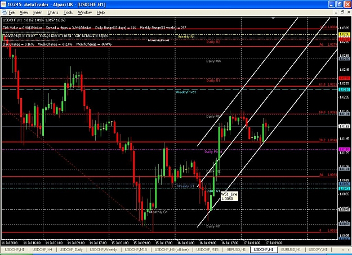Click the Weekly R1 level label

tap(186, 37)
